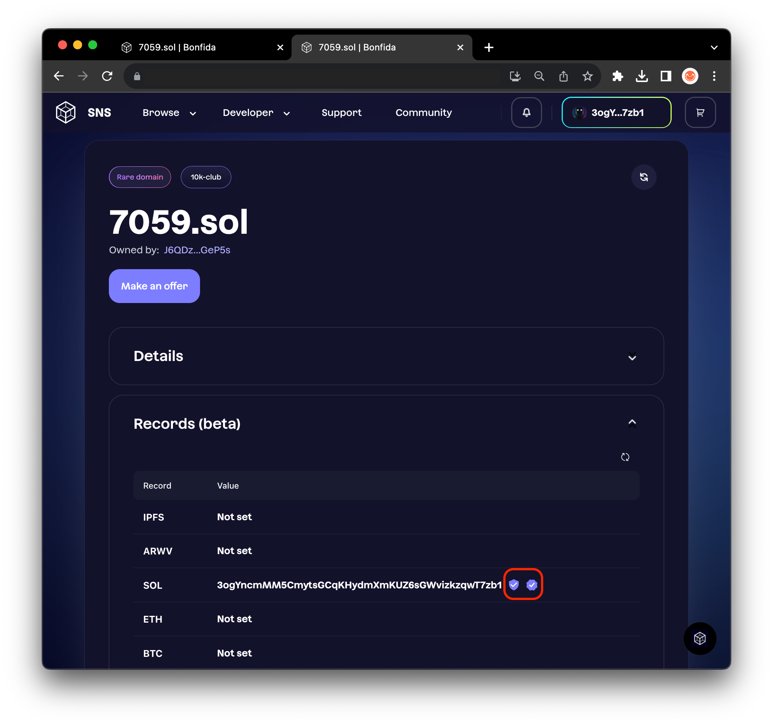Open browser extensions puzzle icon
This screenshot has height=725, width=773.
[x=617, y=76]
